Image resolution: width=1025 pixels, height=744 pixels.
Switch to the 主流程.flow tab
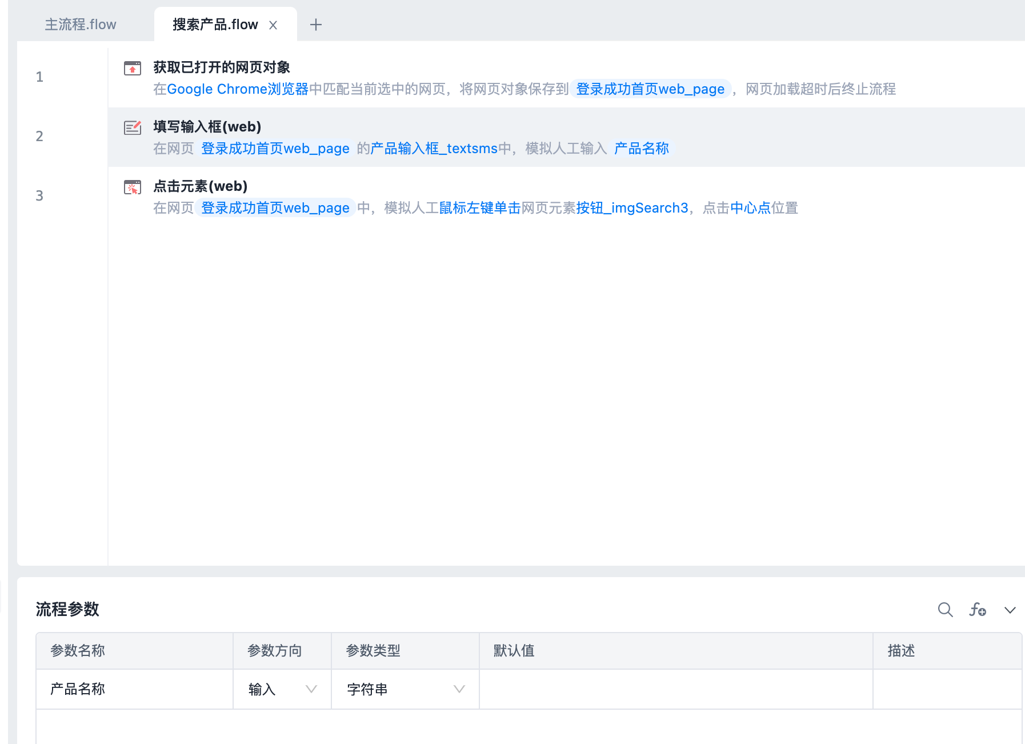pyautogui.click(x=81, y=25)
